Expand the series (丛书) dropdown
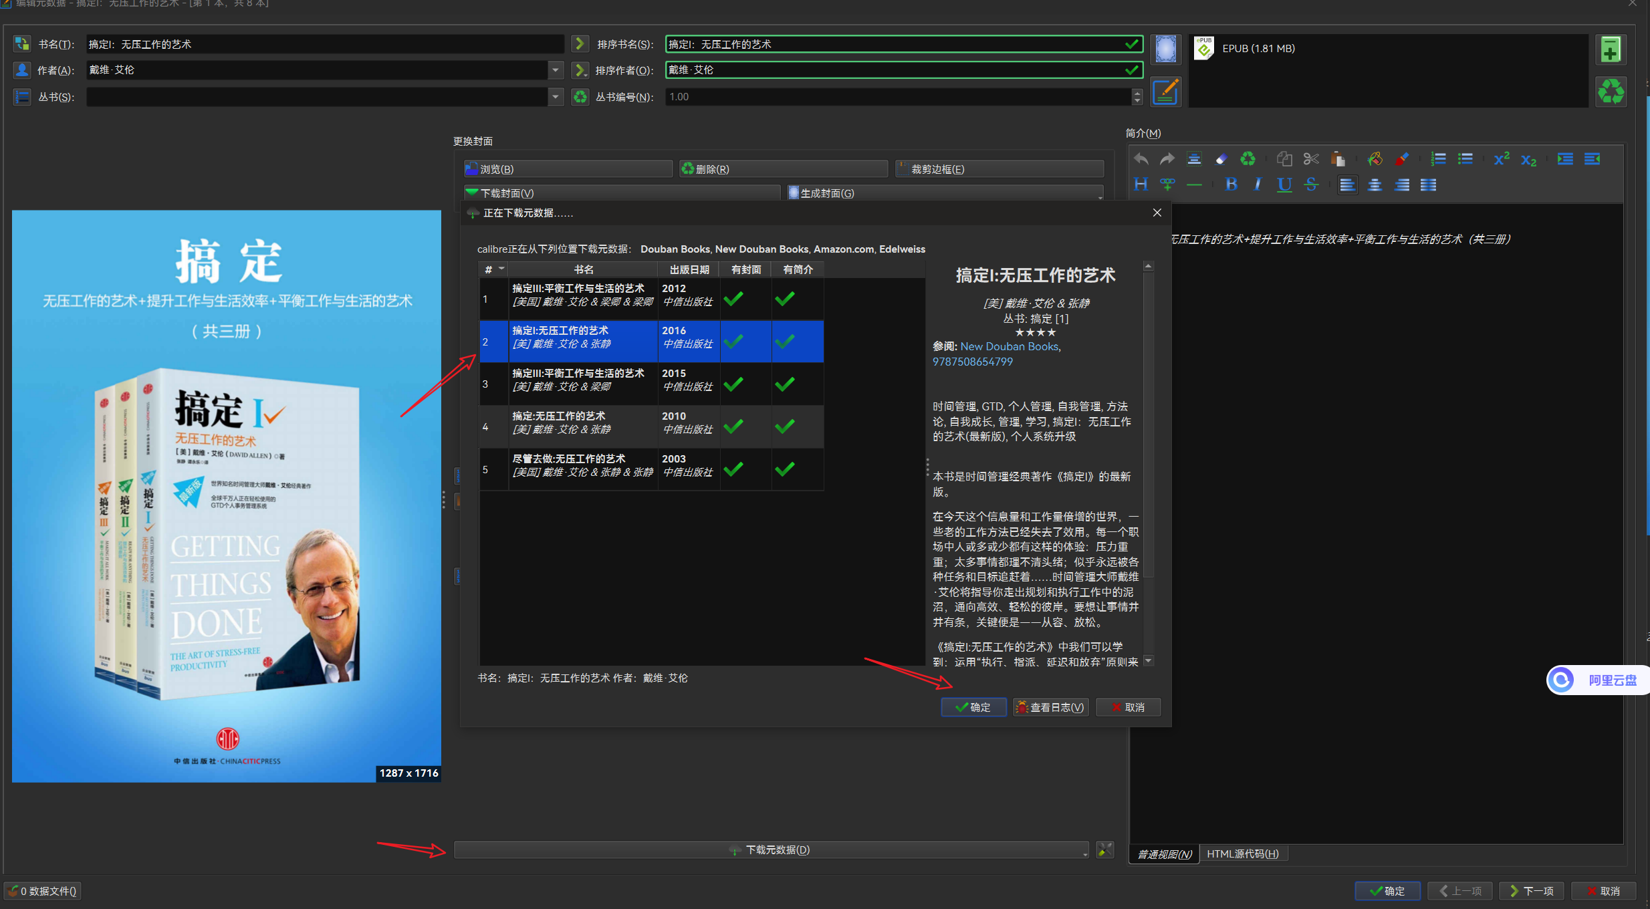 [555, 97]
